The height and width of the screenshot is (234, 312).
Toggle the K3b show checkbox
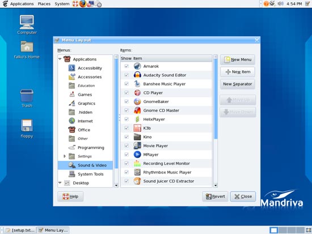[x=127, y=128]
